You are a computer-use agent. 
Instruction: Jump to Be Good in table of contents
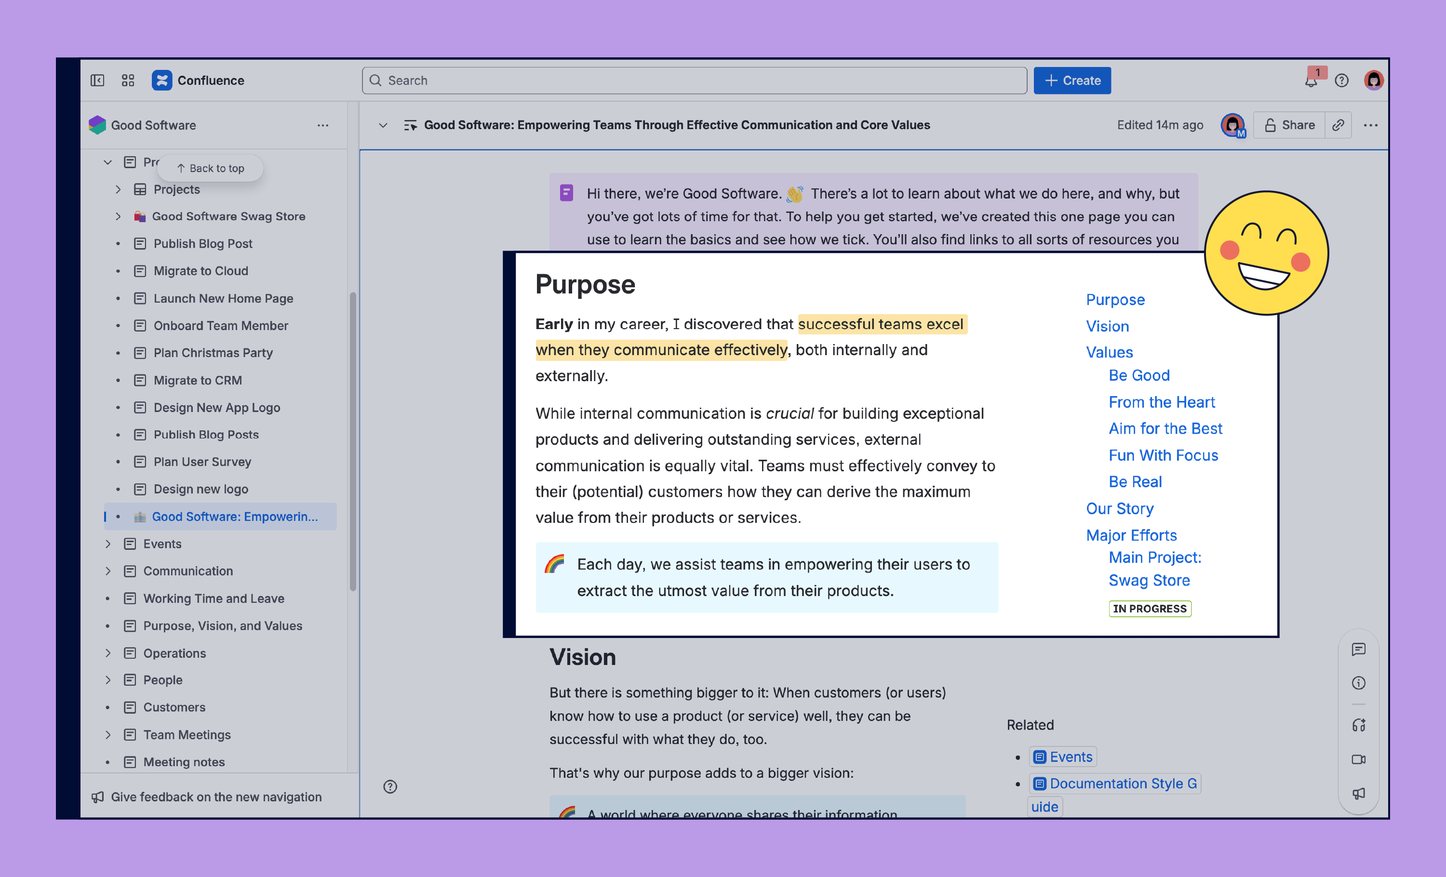(x=1139, y=375)
